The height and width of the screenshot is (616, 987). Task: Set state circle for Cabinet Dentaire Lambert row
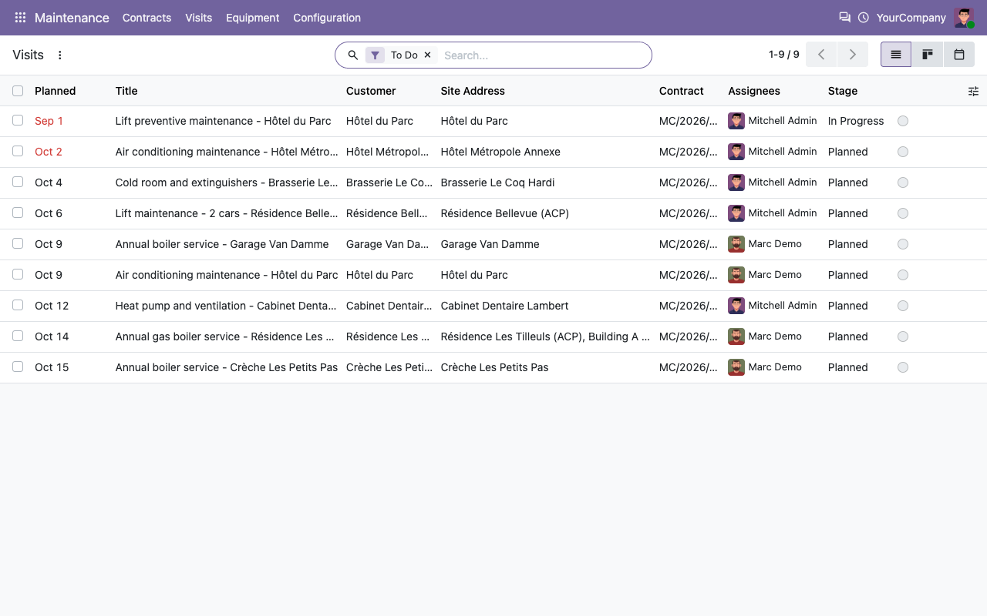point(903,306)
